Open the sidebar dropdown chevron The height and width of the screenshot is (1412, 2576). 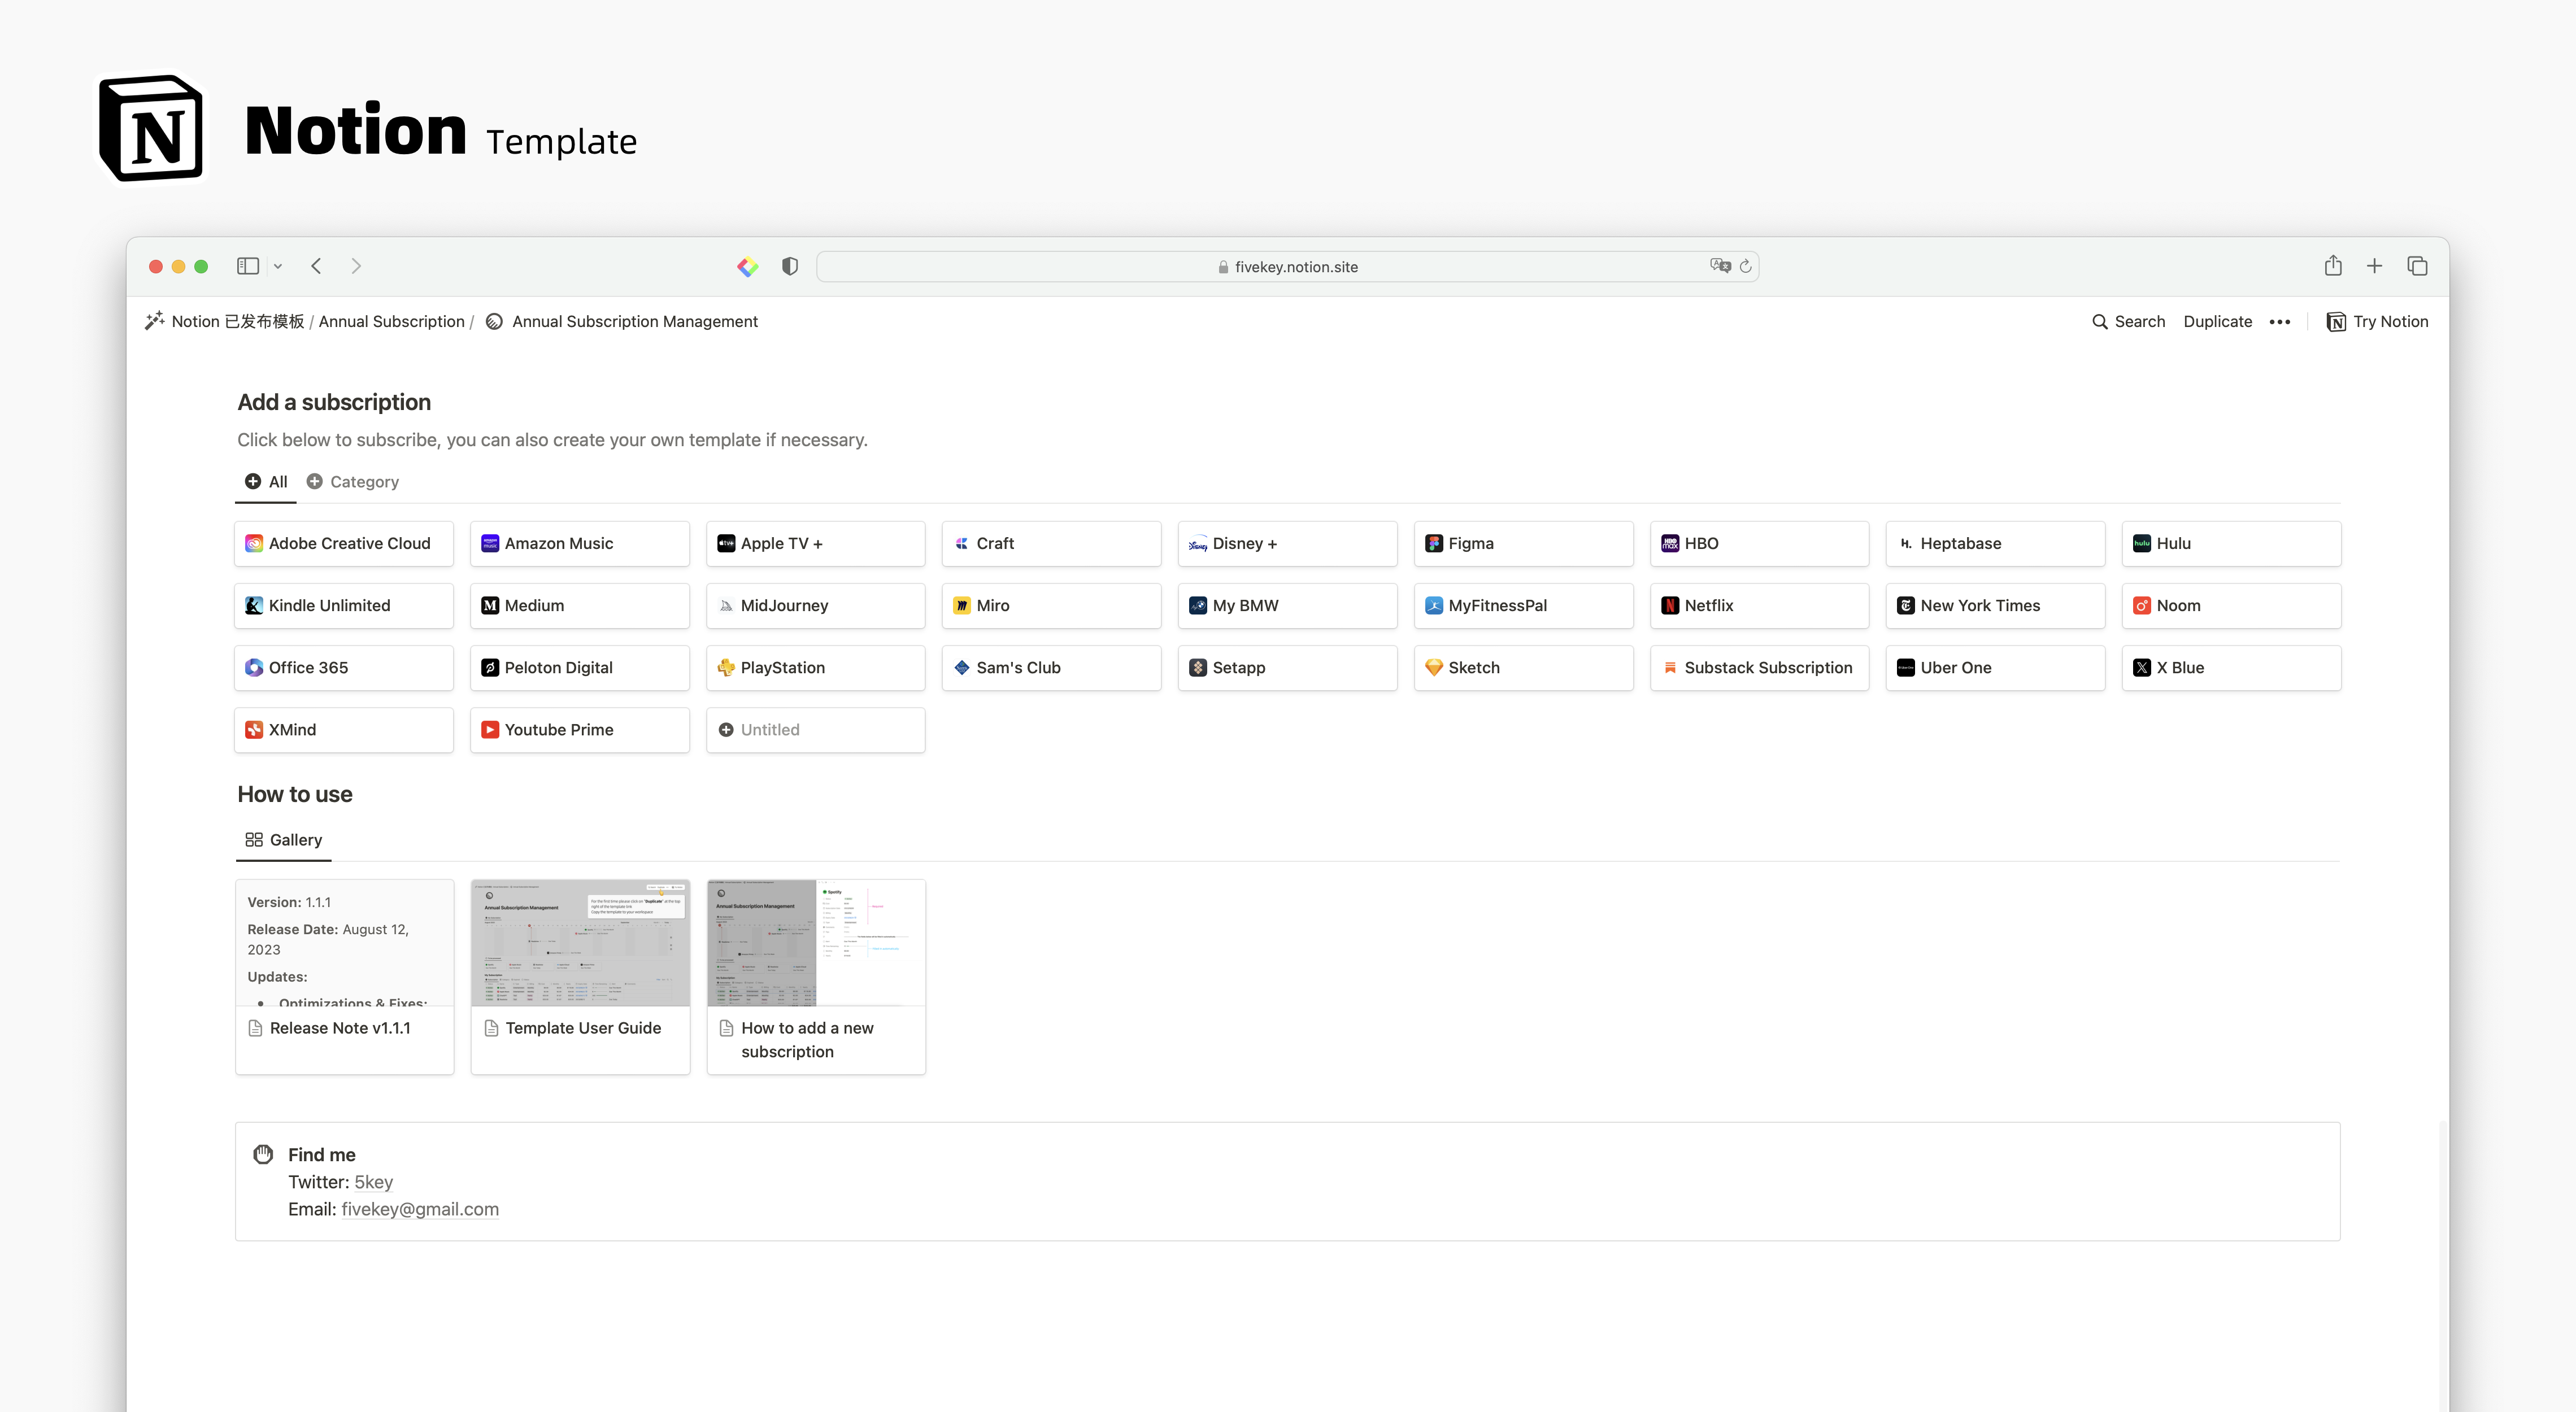[x=278, y=267]
